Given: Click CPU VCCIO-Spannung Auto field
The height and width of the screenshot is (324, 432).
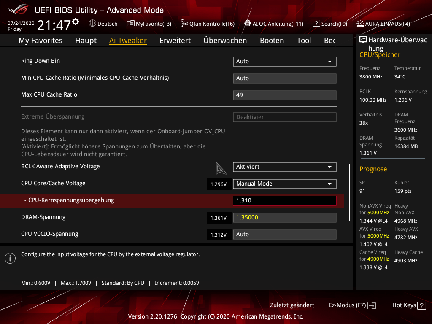Looking at the screenshot, I should [285, 234].
